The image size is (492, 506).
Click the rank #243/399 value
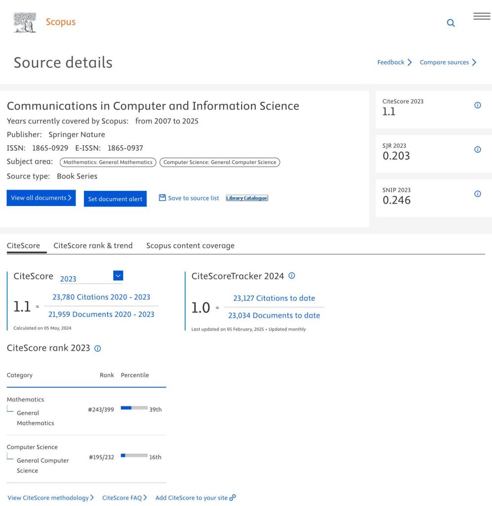tap(101, 410)
